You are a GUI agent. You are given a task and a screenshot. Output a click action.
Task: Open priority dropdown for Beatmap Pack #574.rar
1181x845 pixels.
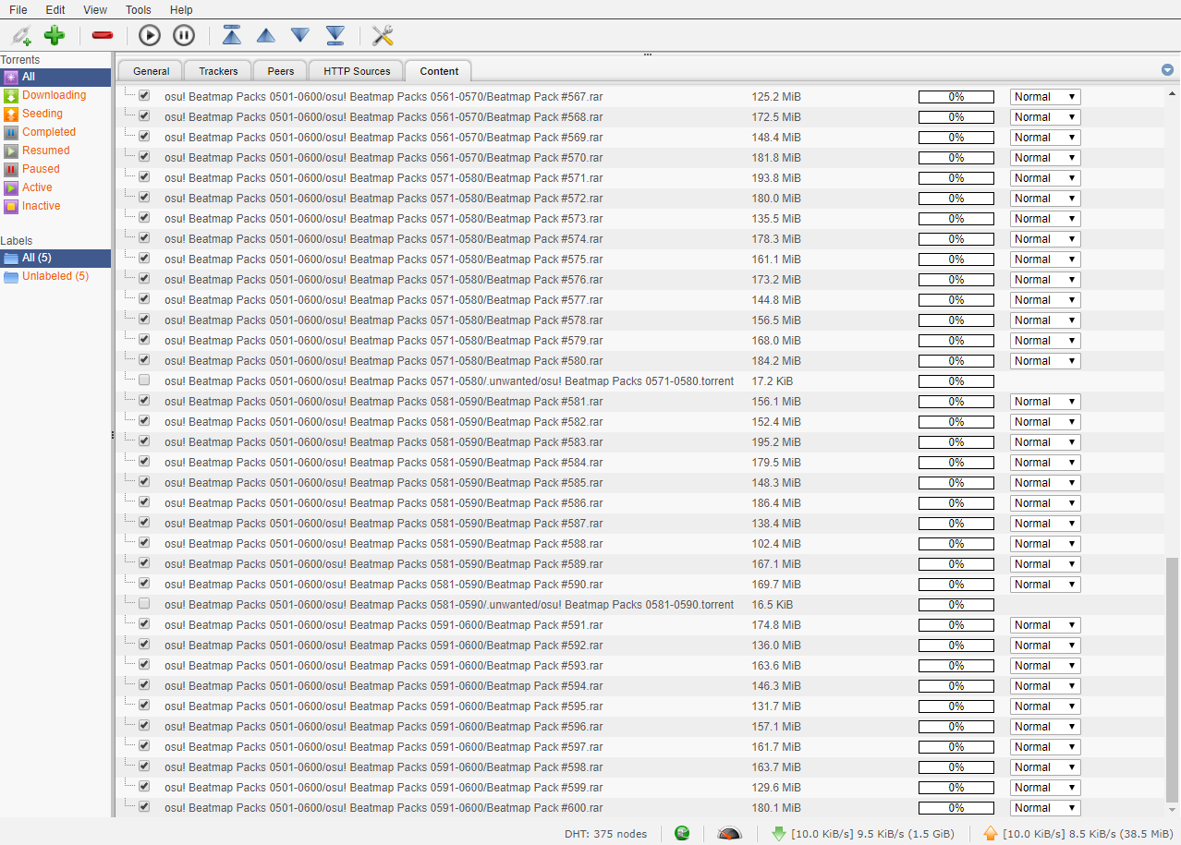coord(1045,239)
